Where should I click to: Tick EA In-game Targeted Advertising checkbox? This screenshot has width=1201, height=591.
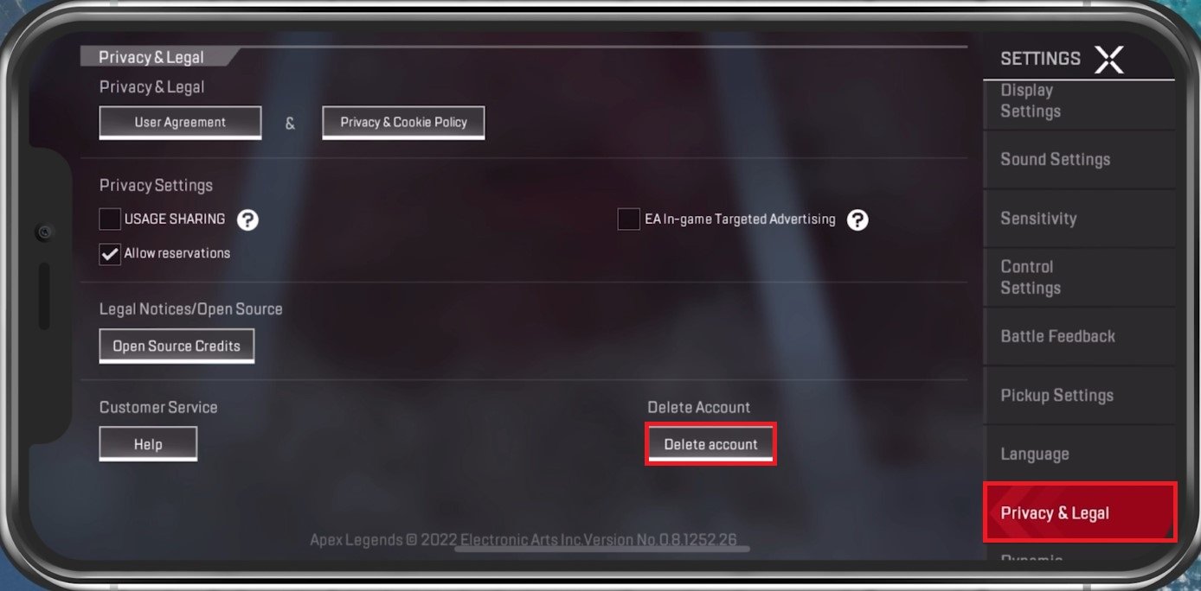tap(628, 219)
